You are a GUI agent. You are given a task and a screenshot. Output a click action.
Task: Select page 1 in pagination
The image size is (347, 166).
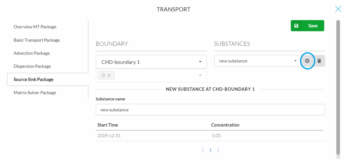pyautogui.click(x=210, y=150)
